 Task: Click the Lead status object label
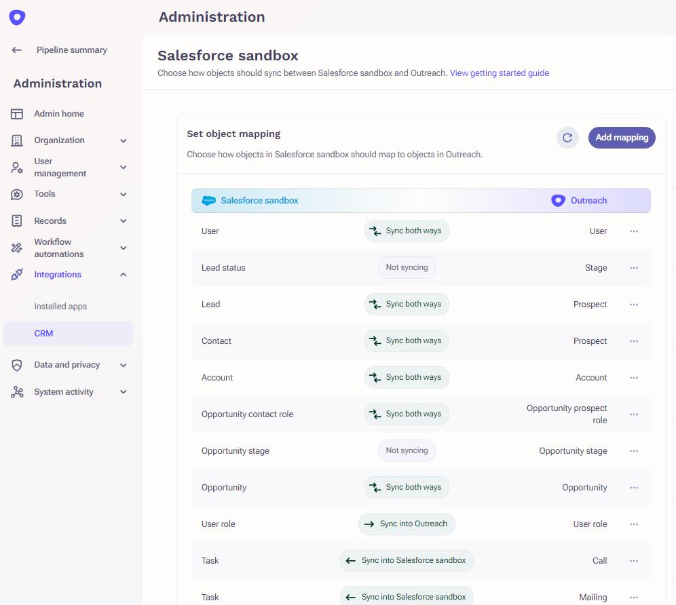click(223, 268)
